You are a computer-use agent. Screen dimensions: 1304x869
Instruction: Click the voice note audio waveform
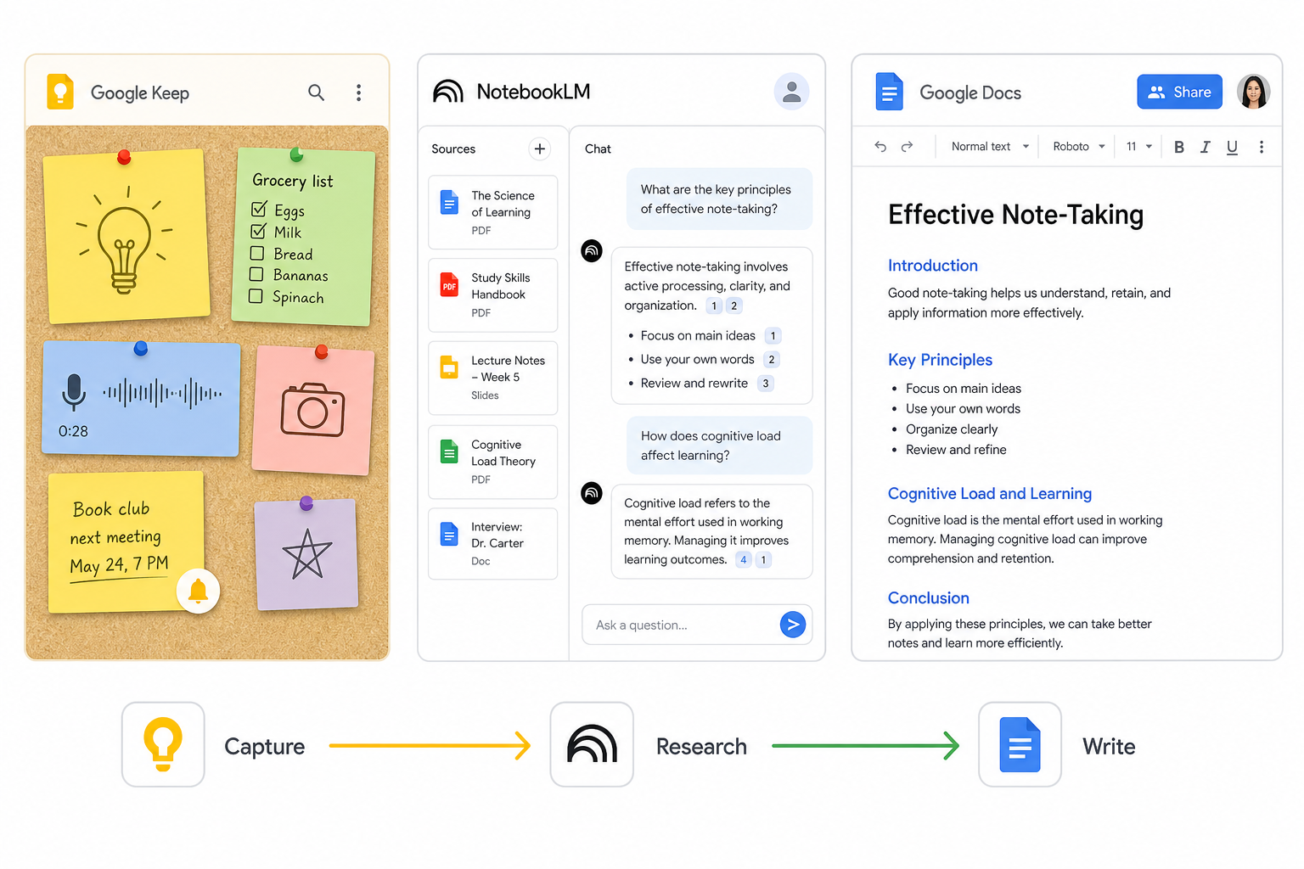point(162,393)
